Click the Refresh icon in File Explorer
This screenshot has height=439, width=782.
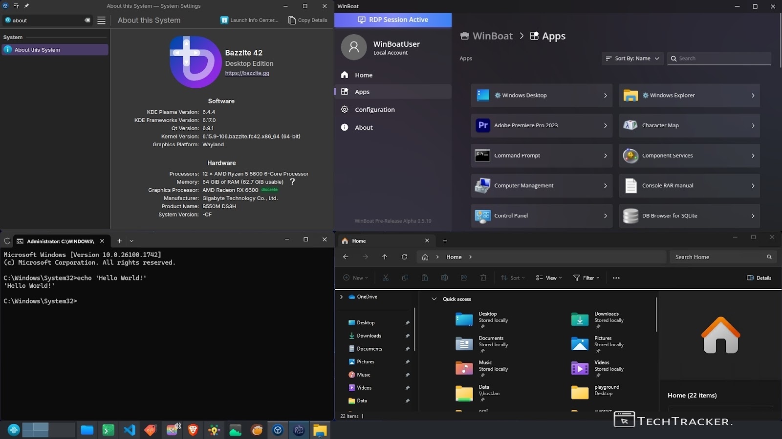(x=404, y=257)
